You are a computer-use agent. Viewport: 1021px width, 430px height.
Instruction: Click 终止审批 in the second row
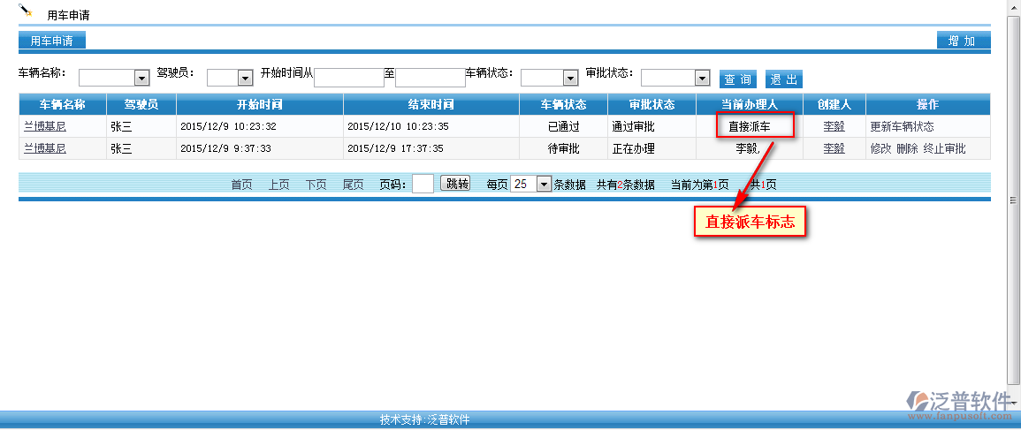(944, 148)
